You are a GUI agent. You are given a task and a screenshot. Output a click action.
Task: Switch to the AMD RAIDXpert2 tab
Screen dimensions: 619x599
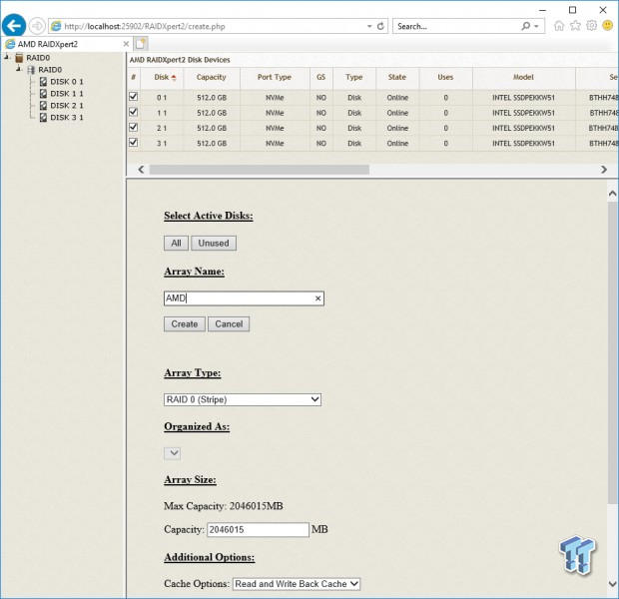(65, 44)
